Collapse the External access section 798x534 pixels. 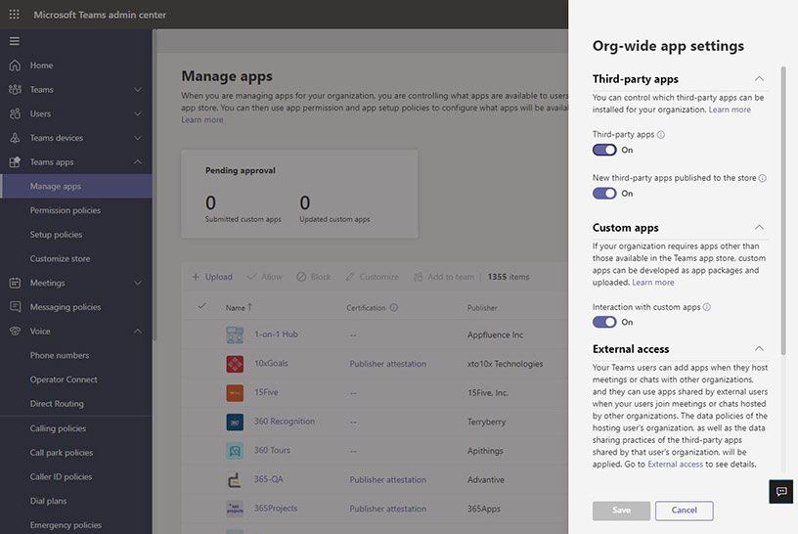tap(759, 349)
